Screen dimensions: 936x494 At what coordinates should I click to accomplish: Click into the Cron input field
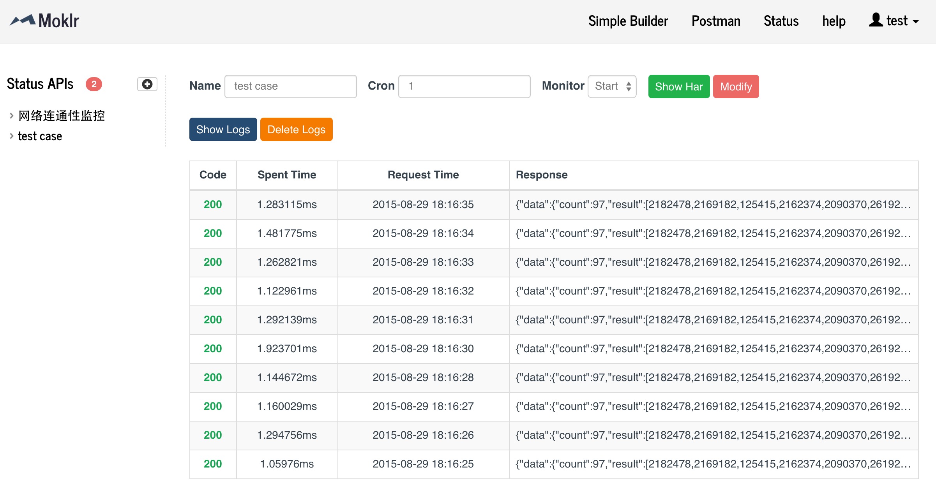click(464, 86)
